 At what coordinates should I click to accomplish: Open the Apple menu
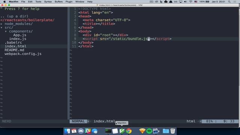[x=4, y=1]
